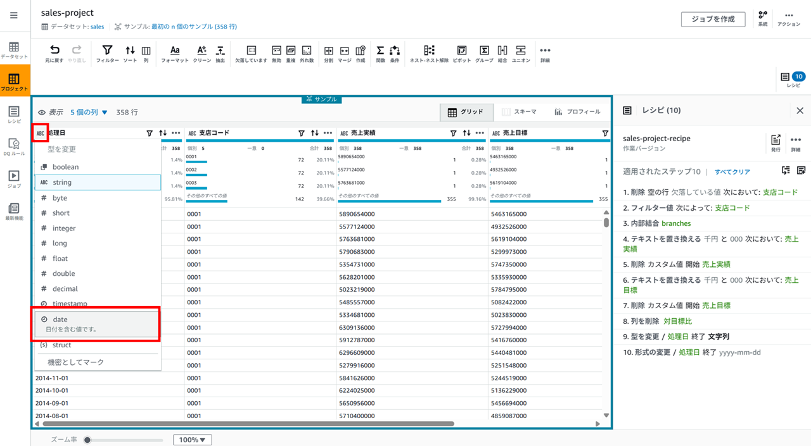Viewport: 811px width, 446px height.
Task: Select boolean type from the menu
Action: point(98,167)
